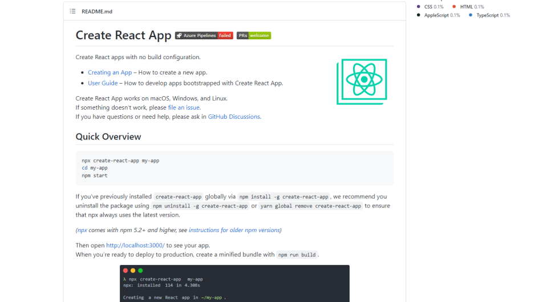
Task: Click the yarn global remove create-react-app code
Action: click(x=311, y=206)
